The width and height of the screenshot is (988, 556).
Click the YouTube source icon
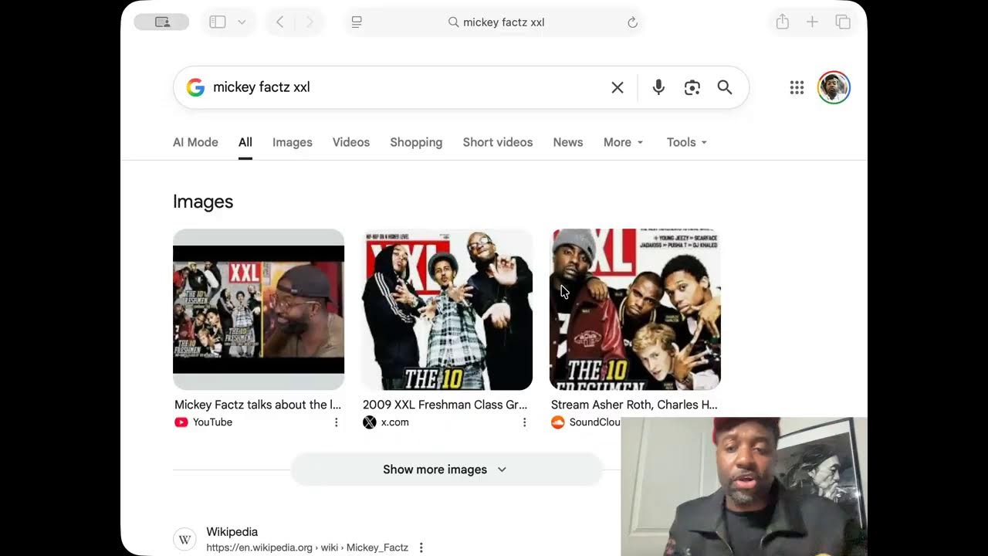(181, 422)
